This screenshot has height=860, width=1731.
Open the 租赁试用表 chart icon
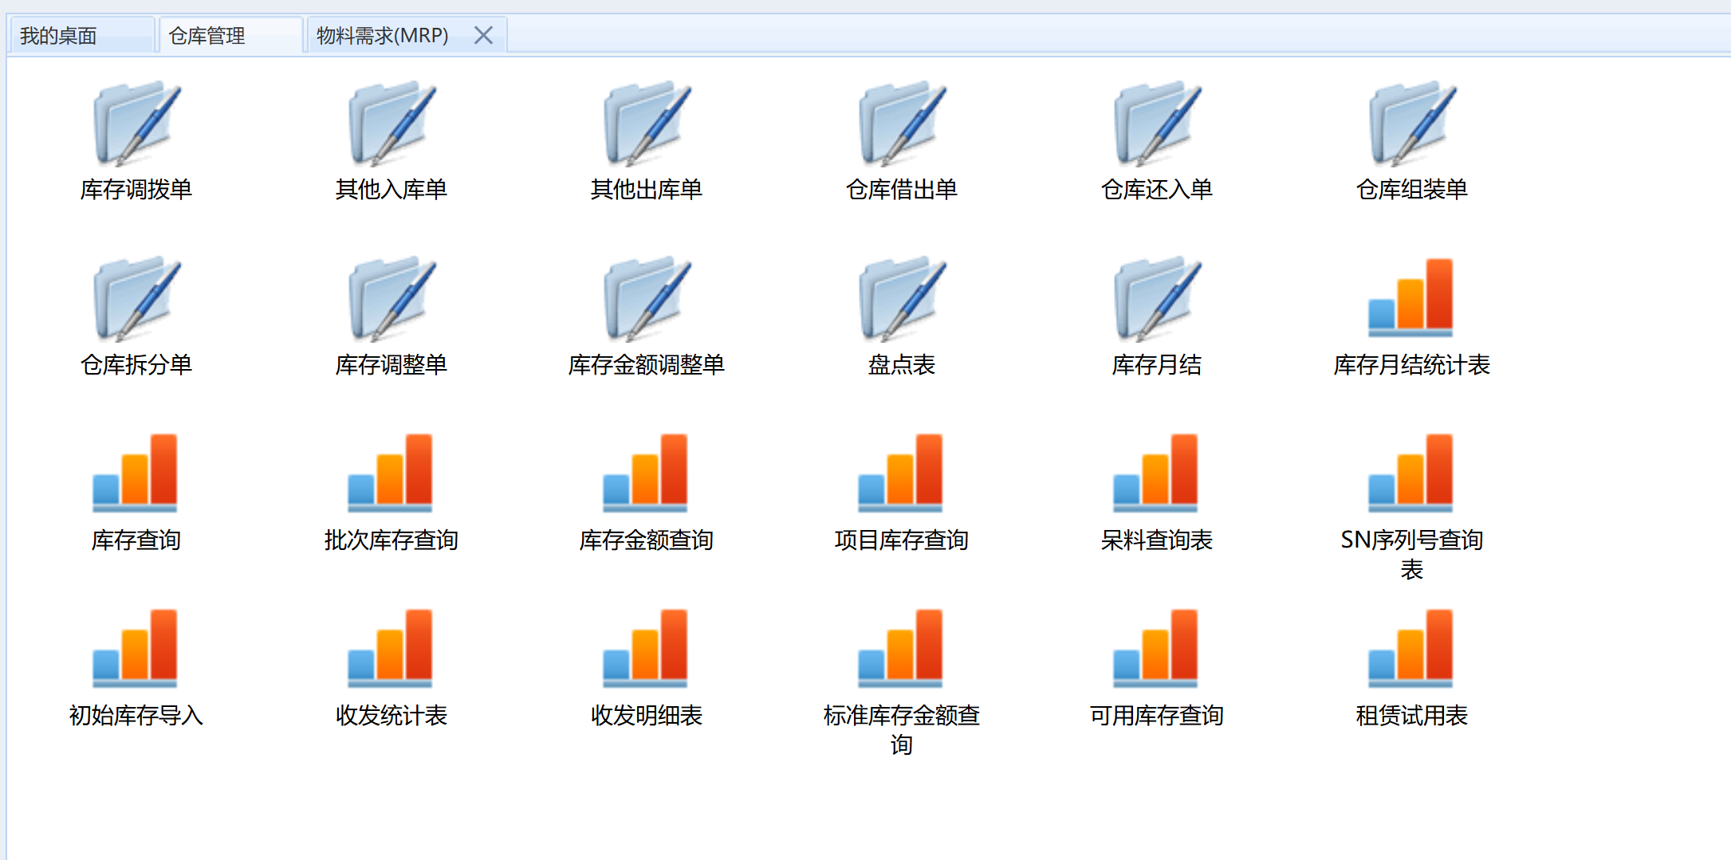(1410, 648)
